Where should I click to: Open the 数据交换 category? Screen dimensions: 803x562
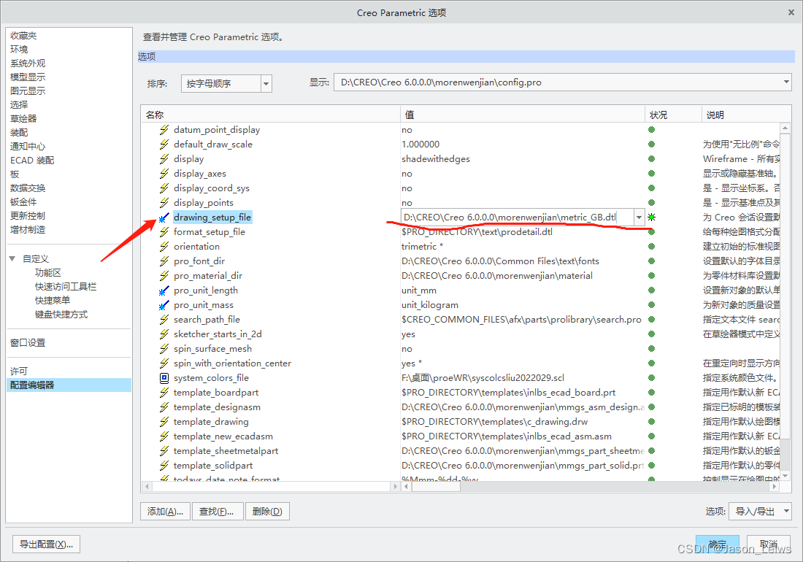click(28, 188)
